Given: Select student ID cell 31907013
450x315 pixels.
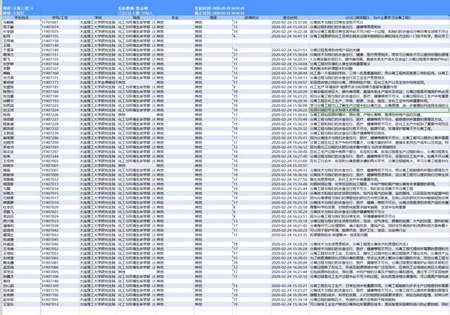Looking at the screenshot, I should pos(60,184).
